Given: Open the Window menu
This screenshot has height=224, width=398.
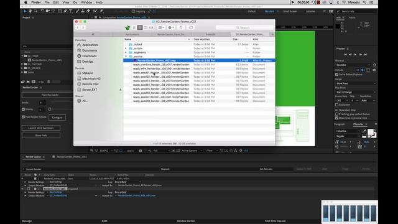Looking at the screenshot, I should click(x=86, y=2).
